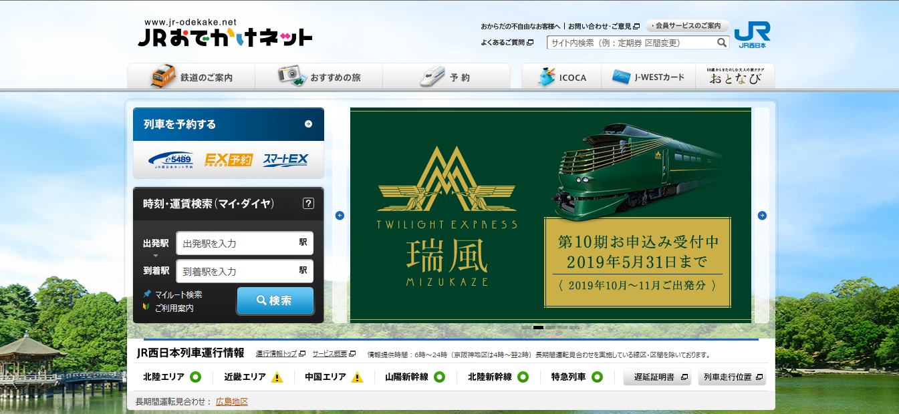899x414 pixels.
Task: Click the 会員サービスのご案内 button
Action: point(687,26)
